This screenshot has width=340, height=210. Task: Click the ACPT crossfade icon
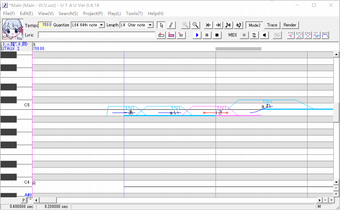(x=291, y=35)
